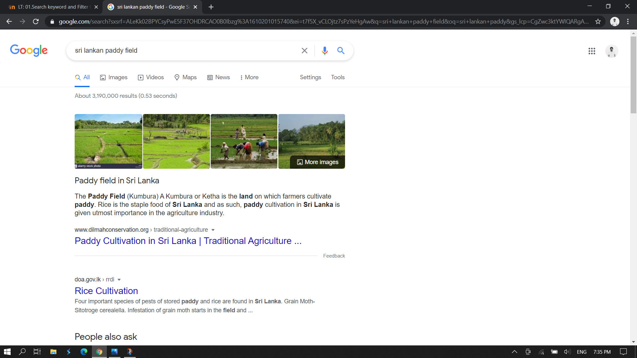This screenshot has width=637, height=358.
Task: Reload the Google search page
Action: [x=36, y=22]
